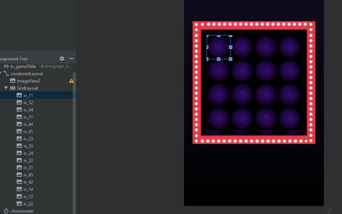Click the first purple circle in the second row

(218, 71)
